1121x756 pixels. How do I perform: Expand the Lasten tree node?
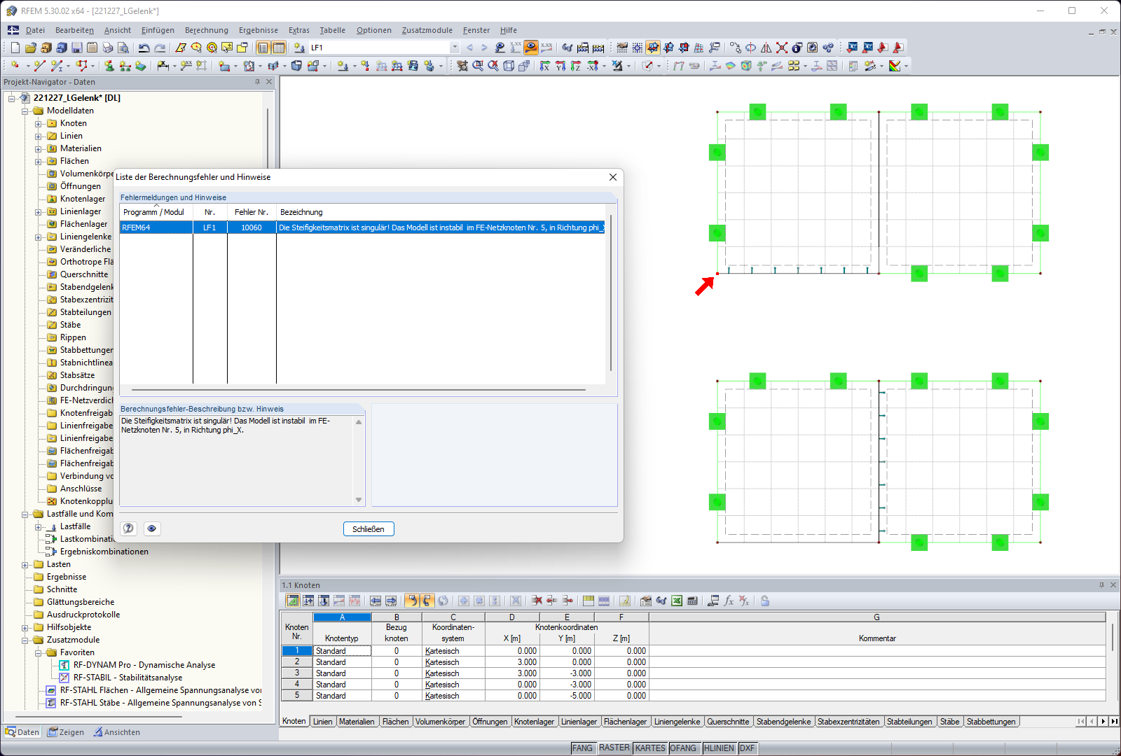pos(25,565)
